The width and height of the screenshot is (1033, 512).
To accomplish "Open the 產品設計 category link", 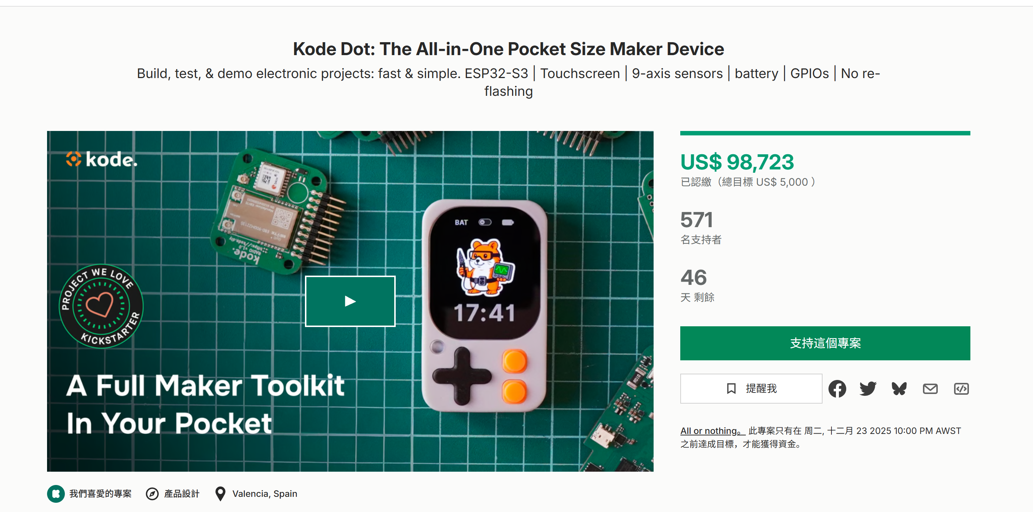I will pos(182,494).
